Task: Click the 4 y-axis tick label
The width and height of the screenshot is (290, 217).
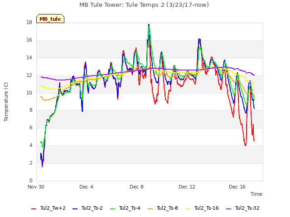Action: point(31,146)
